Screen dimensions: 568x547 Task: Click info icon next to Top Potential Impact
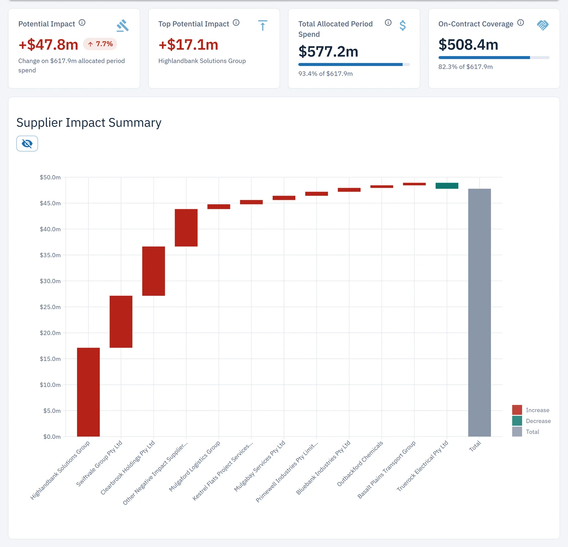[236, 23]
